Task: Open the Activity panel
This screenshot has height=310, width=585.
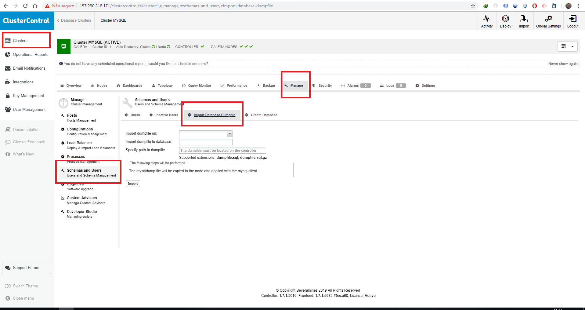Action: [x=486, y=20]
